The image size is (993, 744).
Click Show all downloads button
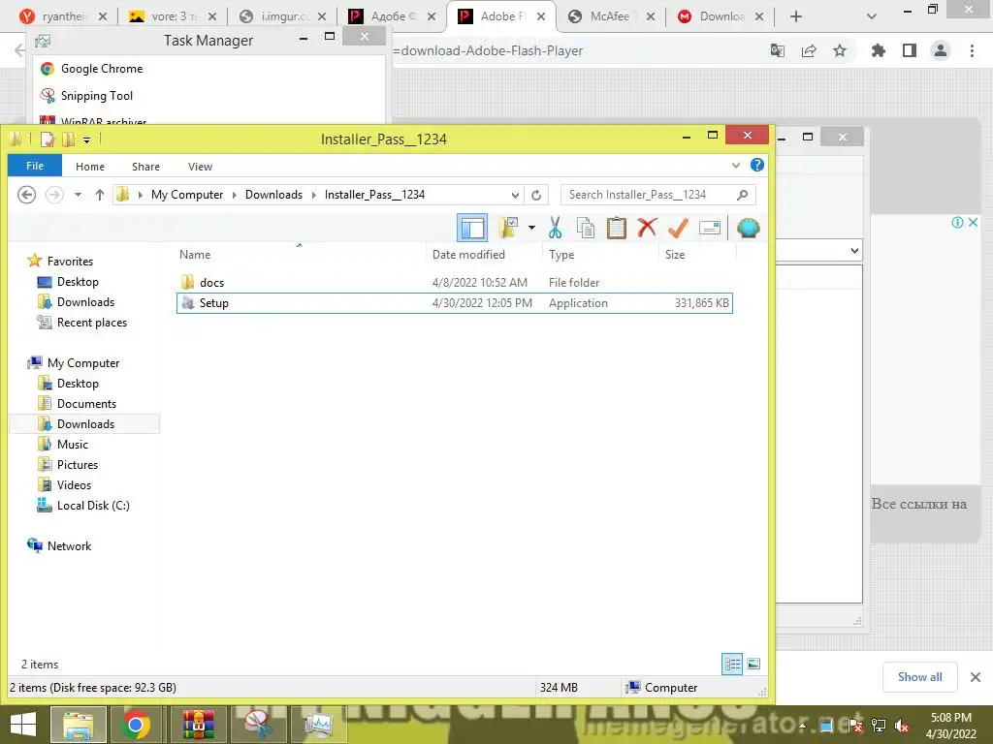919,677
